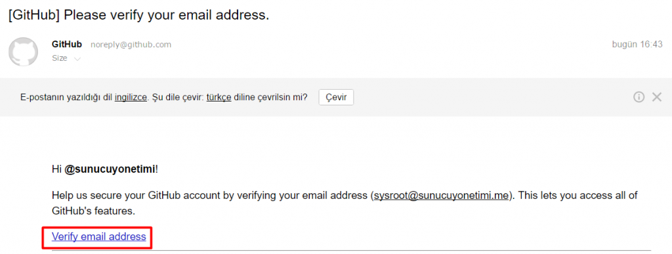672x254 pixels.
Task: Open the translation info icon
Action: (639, 98)
